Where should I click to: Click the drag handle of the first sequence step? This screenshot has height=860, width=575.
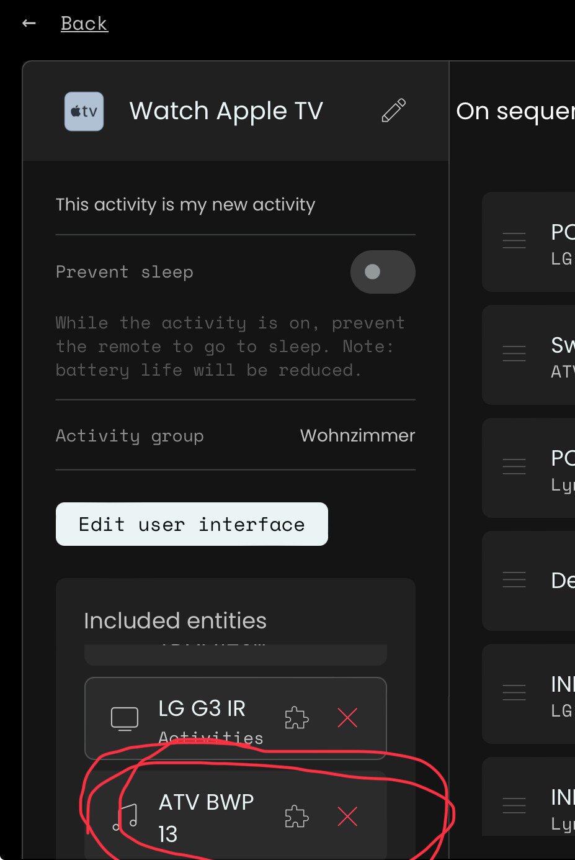pyautogui.click(x=514, y=240)
